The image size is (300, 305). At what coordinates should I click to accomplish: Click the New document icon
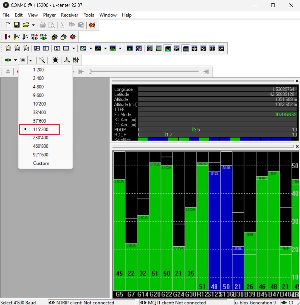(8, 25)
